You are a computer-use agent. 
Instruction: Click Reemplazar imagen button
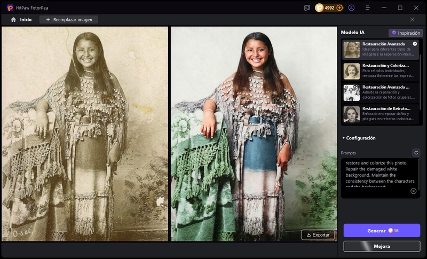69,20
